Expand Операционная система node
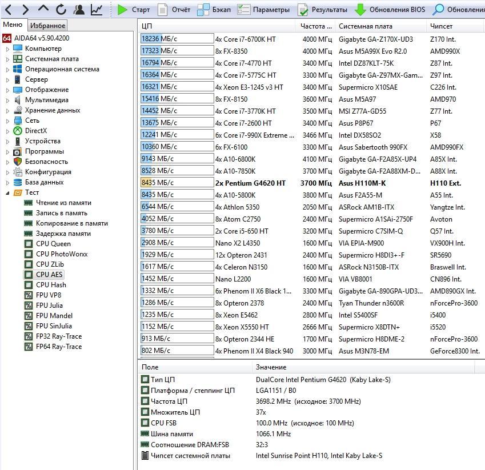485x470 pixels. [x=8, y=70]
